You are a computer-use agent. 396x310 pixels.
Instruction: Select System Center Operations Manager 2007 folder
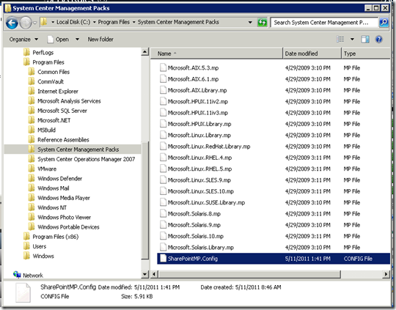point(82,159)
